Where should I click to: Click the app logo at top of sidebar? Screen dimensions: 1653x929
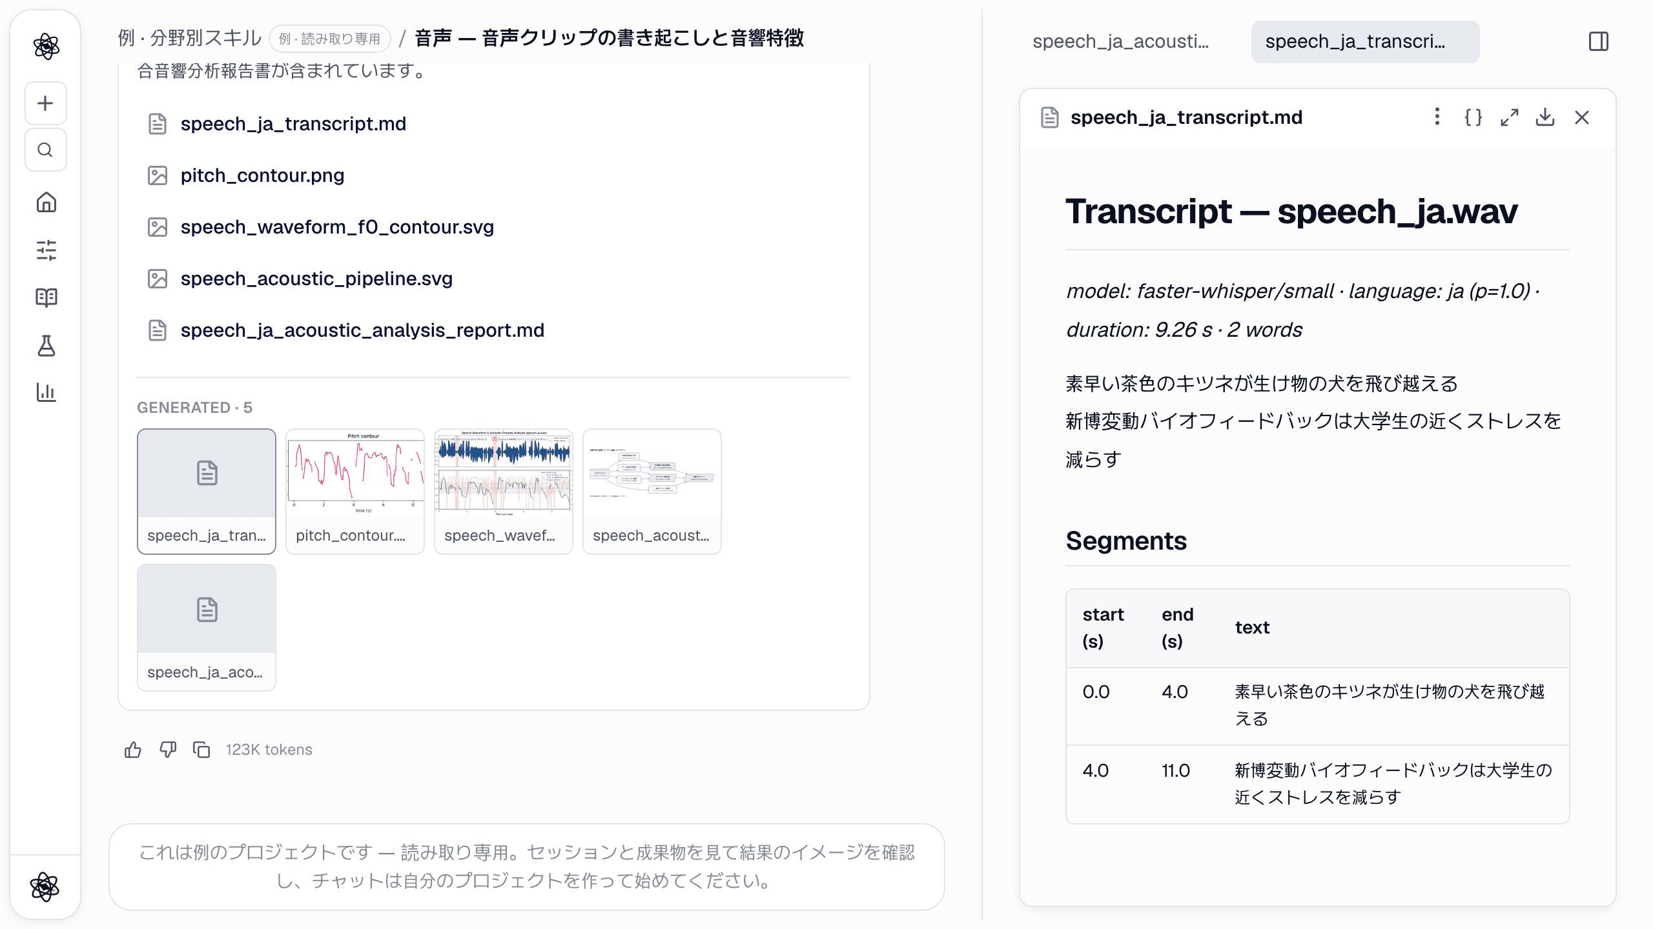point(46,46)
